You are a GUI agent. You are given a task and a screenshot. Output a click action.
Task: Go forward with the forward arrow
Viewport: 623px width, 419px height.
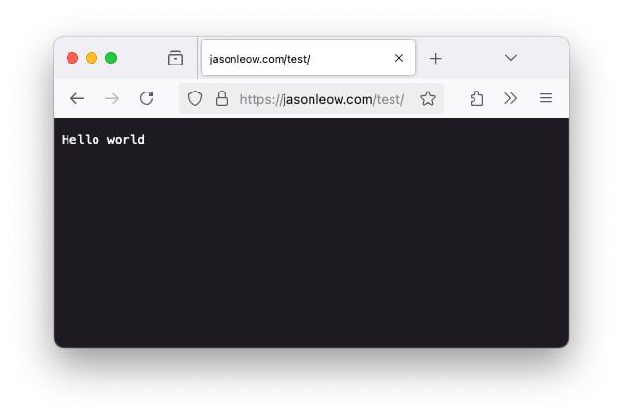coord(112,98)
